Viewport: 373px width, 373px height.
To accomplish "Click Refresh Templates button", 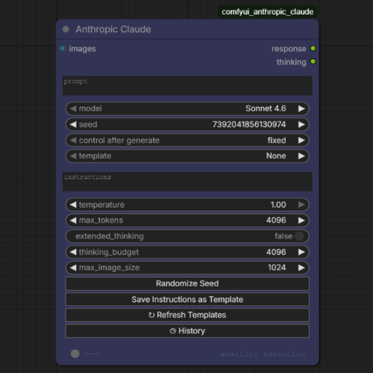I will pyautogui.click(x=187, y=315).
